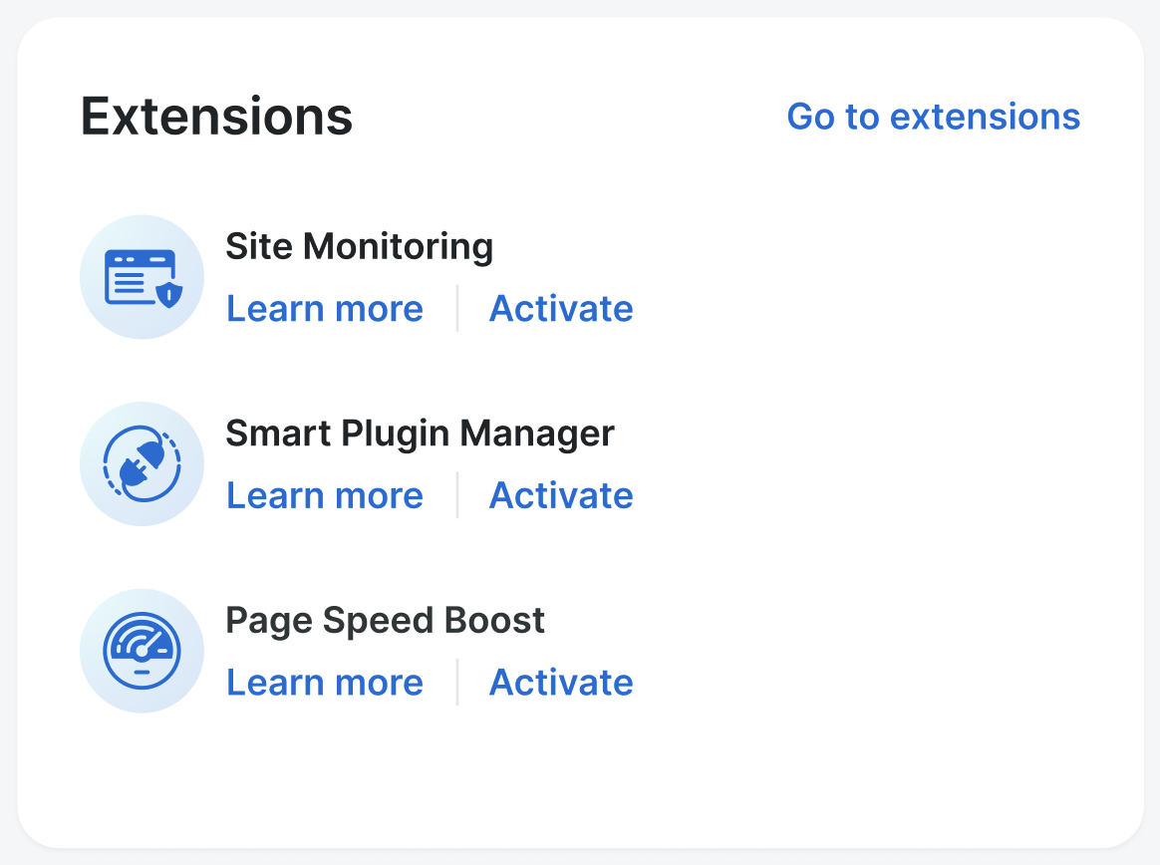This screenshot has height=865, width=1160.
Task: Click the divider beside Page Speed Boost's Activate
Action: pyautogui.click(x=457, y=683)
